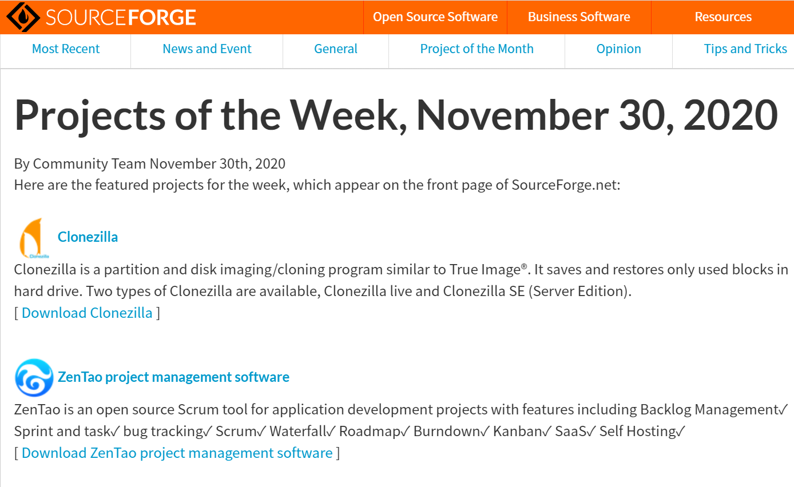Viewport: 794px width, 487px height.
Task: Open the Open Source Software menu
Action: coord(435,17)
